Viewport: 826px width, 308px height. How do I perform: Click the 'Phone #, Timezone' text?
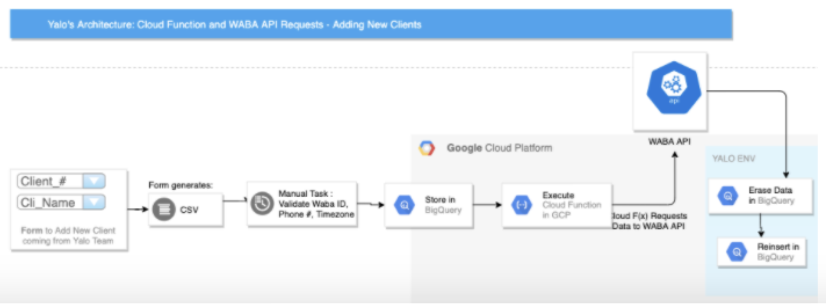316,214
